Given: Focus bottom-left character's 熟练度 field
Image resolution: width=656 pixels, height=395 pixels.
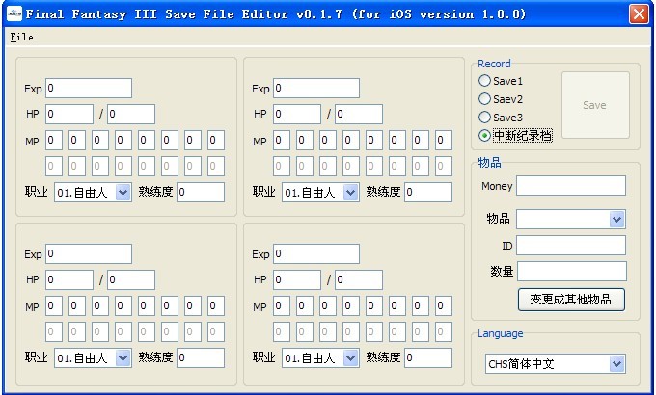Looking at the screenshot, I should point(201,357).
